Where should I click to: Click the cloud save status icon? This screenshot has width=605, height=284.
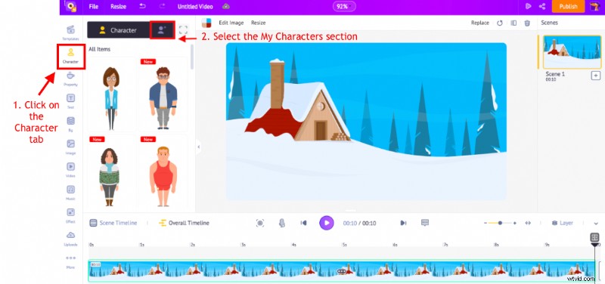point(226,7)
